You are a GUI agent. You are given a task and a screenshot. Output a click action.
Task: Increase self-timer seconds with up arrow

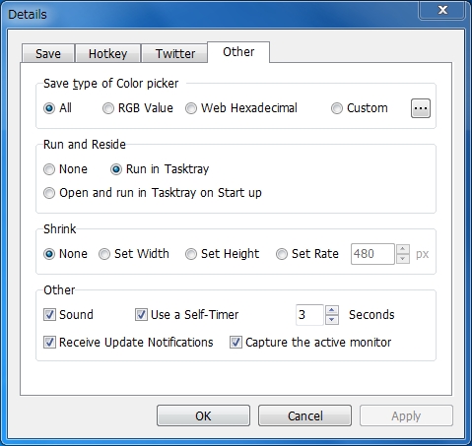(x=332, y=310)
